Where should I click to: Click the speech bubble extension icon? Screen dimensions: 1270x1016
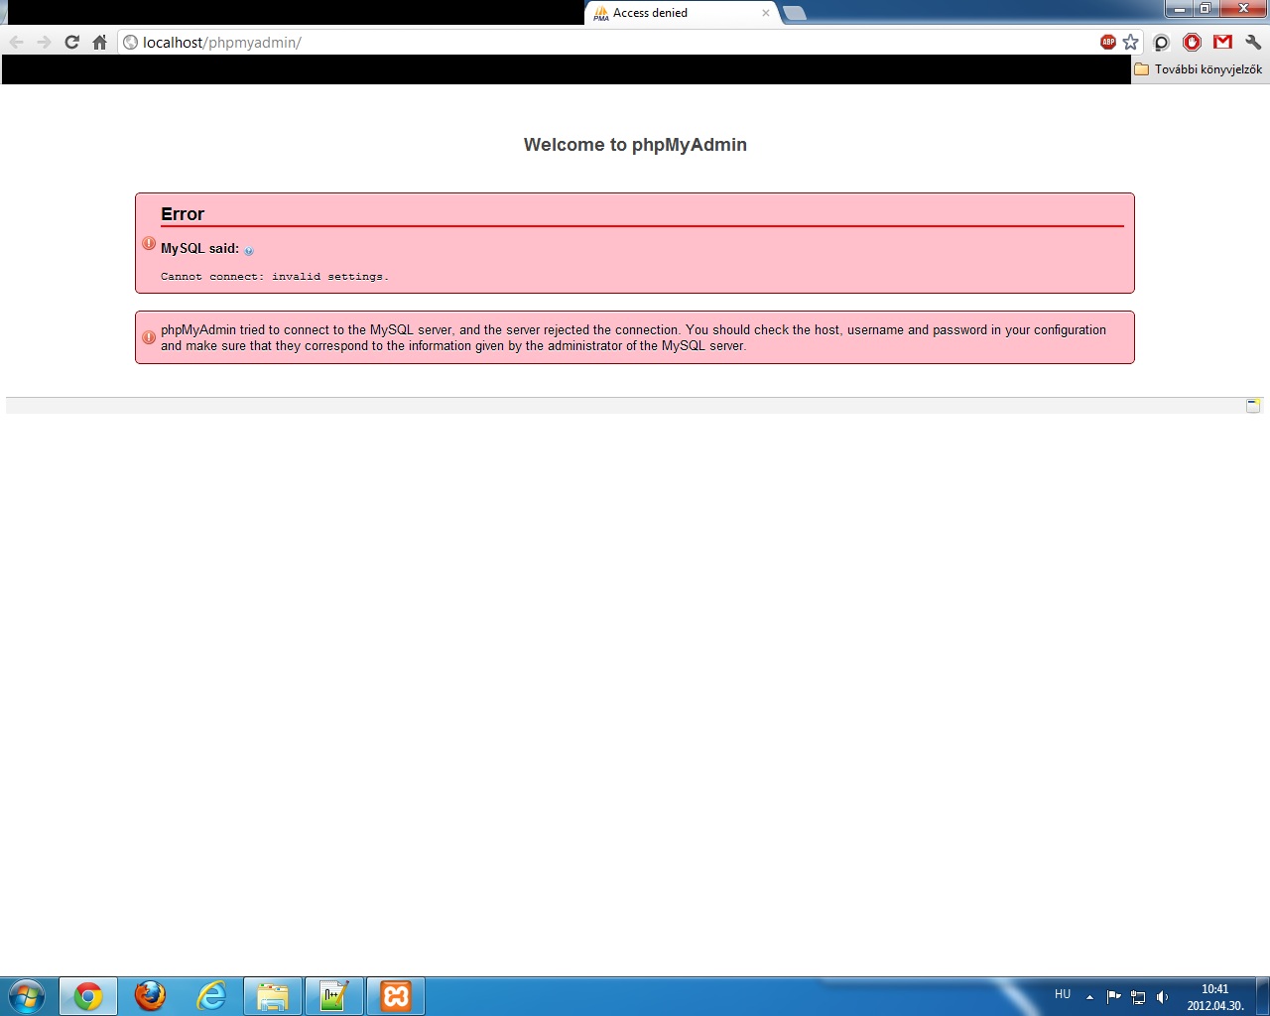tap(1162, 42)
